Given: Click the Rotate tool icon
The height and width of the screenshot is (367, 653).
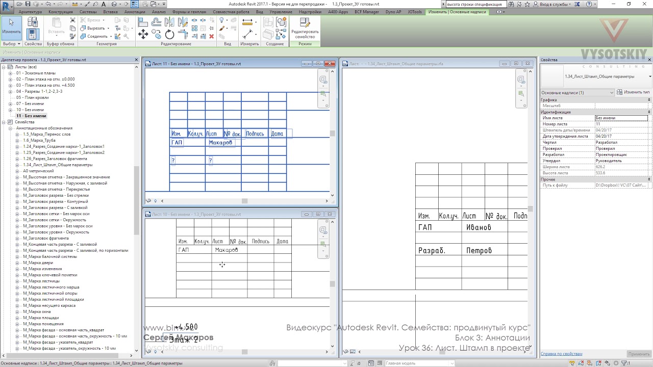Looking at the screenshot, I should pos(169,34).
